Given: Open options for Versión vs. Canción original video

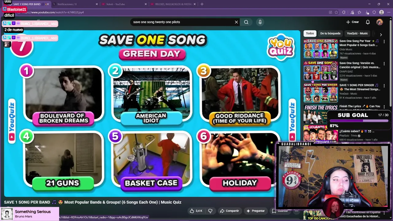Looking at the screenshot, I should pos(384,64).
